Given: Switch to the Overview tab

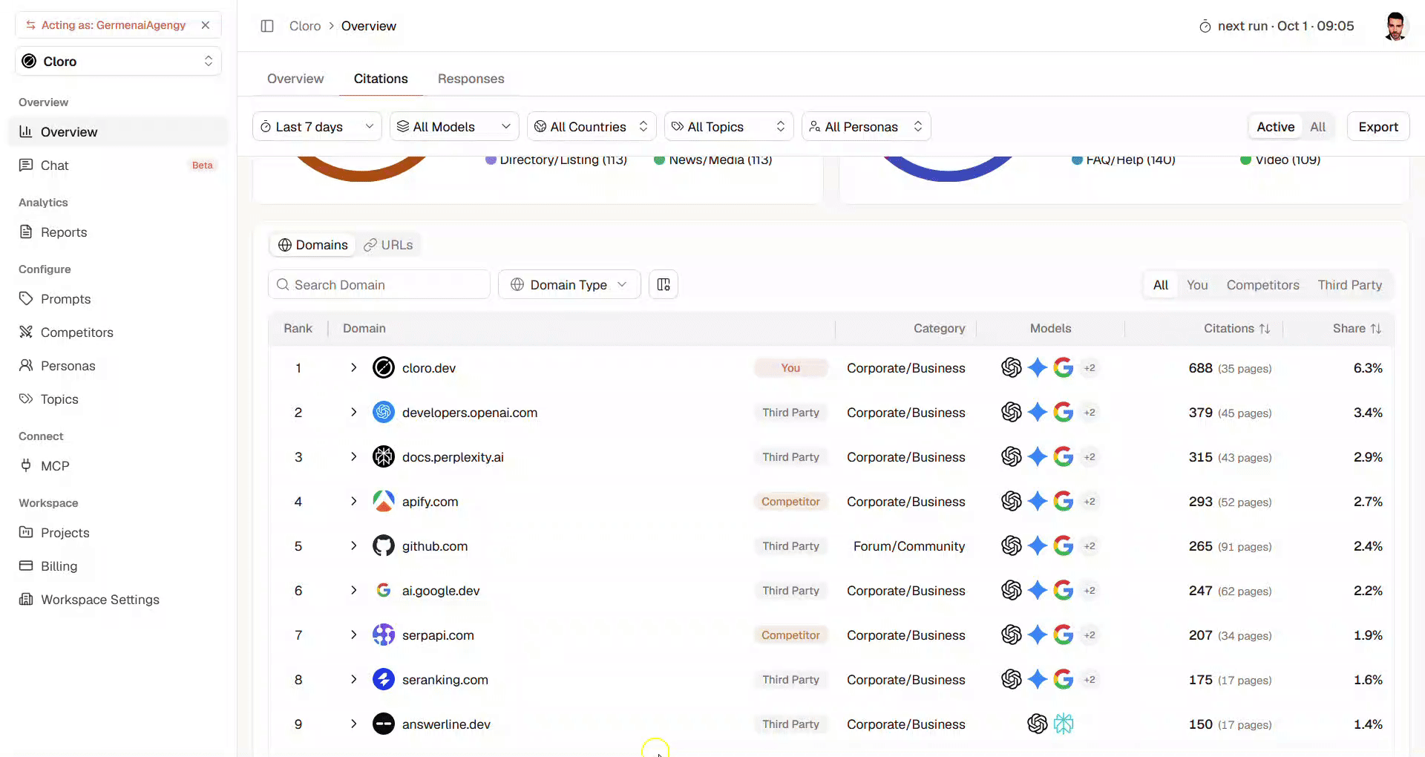Looking at the screenshot, I should [x=295, y=79].
